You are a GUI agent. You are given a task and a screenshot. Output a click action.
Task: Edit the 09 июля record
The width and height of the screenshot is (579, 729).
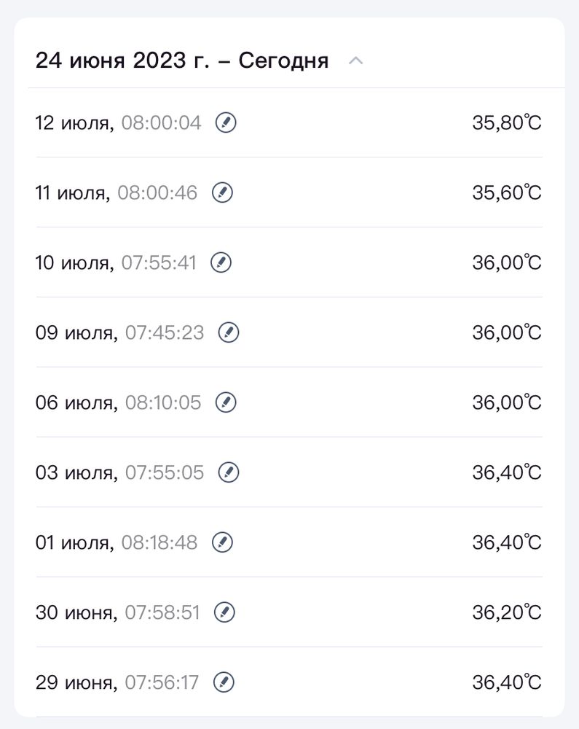229,332
